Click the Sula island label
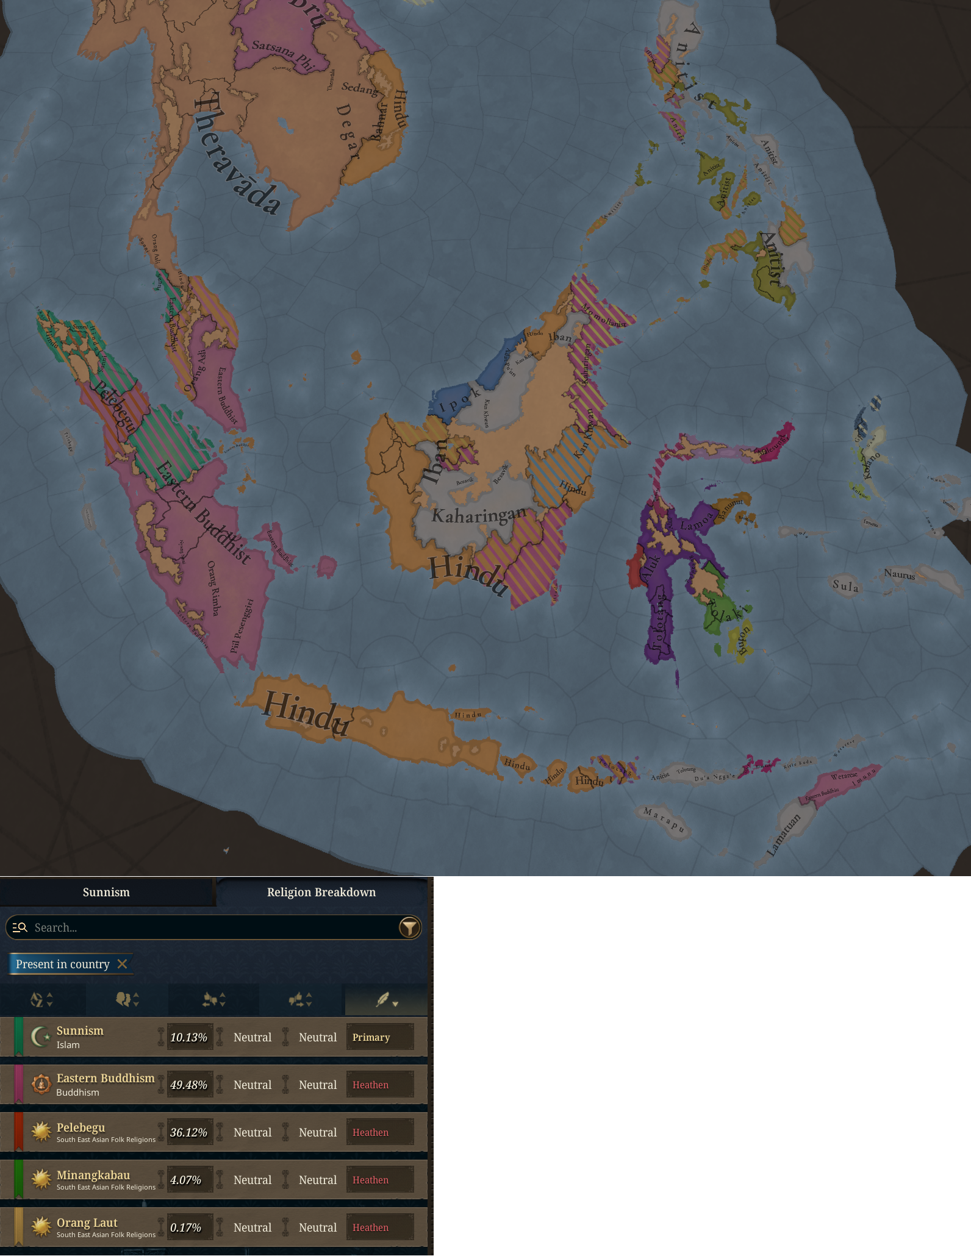 [x=846, y=586]
